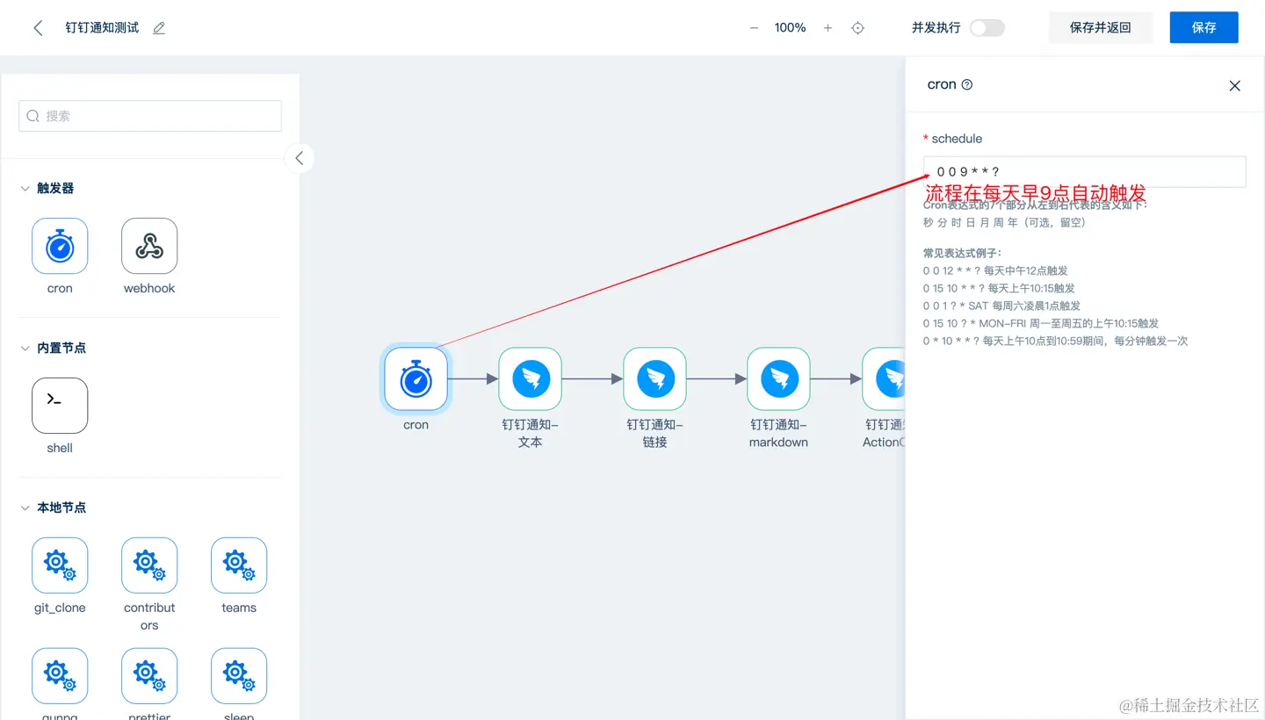Image resolution: width=1265 pixels, height=720 pixels.
Task: Focus the 搜索 node search field
Action: (150, 116)
